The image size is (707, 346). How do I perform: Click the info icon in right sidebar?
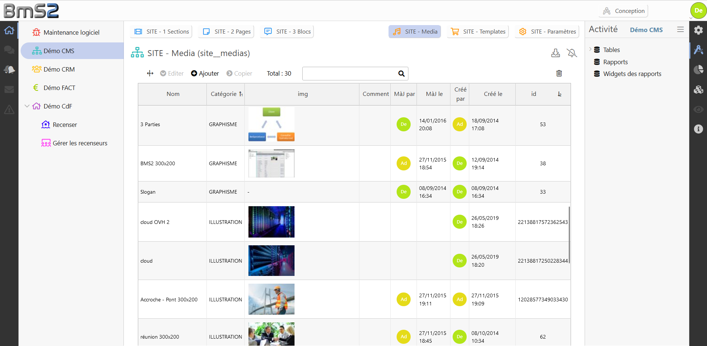pos(698,129)
